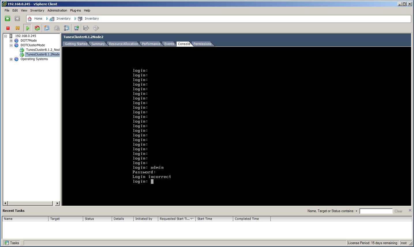
Task: Click inside the console at the login prompt cursor
Action: coord(152,181)
